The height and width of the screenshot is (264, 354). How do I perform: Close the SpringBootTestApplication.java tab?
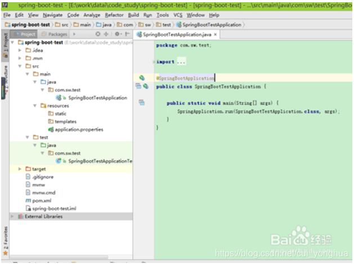point(216,34)
